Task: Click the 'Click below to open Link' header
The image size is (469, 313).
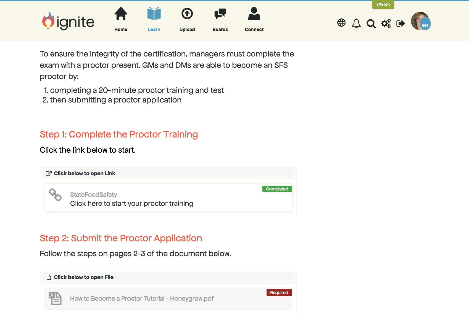Action: [85, 173]
